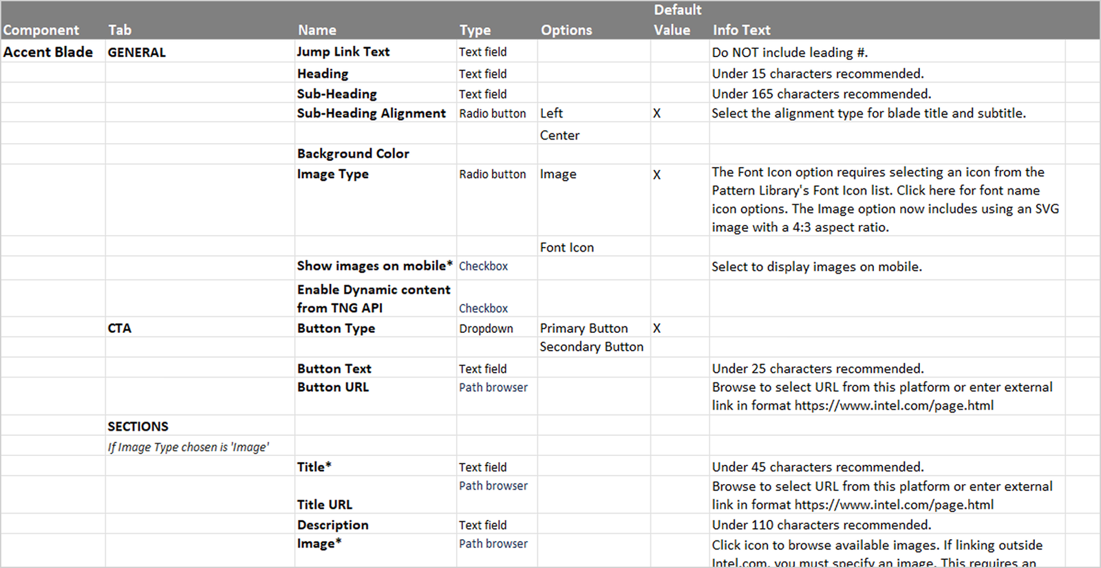
Task: Click the Secondary Button option cell
Action: click(591, 347)
